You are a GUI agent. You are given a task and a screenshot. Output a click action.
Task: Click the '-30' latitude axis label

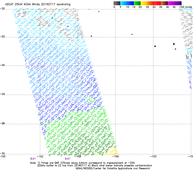pyautogui.click(x=2, y=153)
